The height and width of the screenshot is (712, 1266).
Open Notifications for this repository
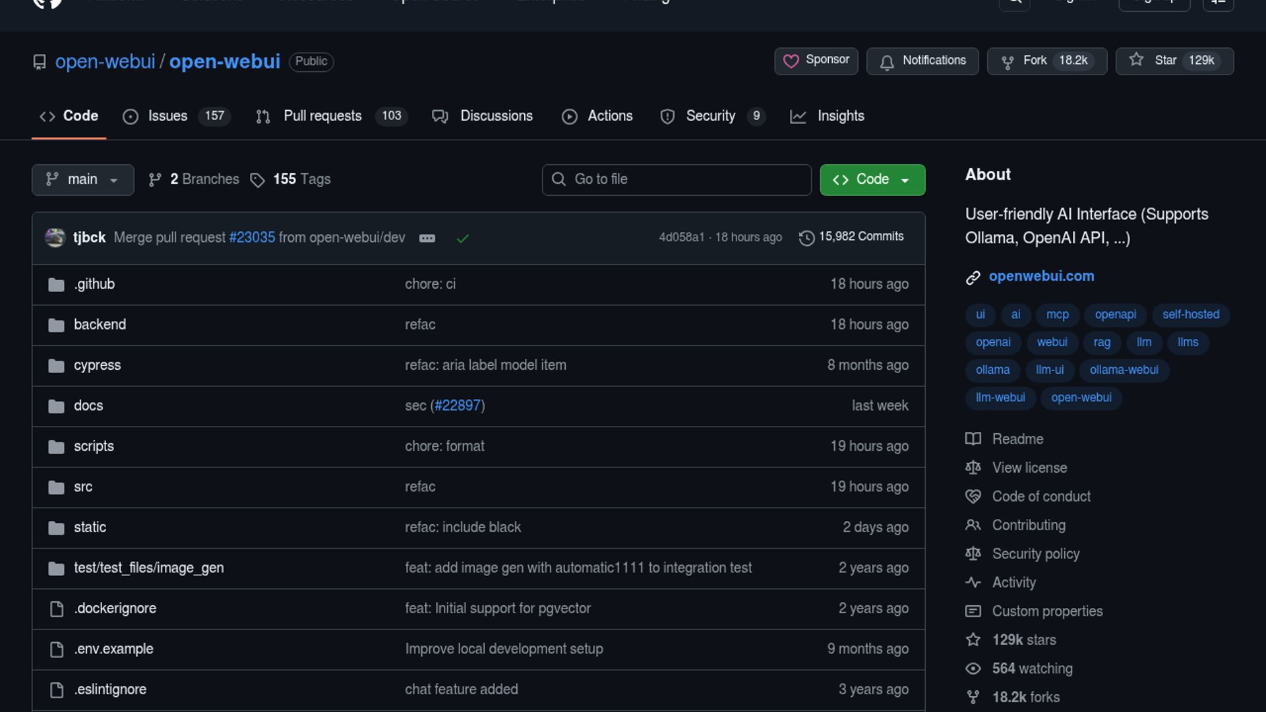point(922,61)
